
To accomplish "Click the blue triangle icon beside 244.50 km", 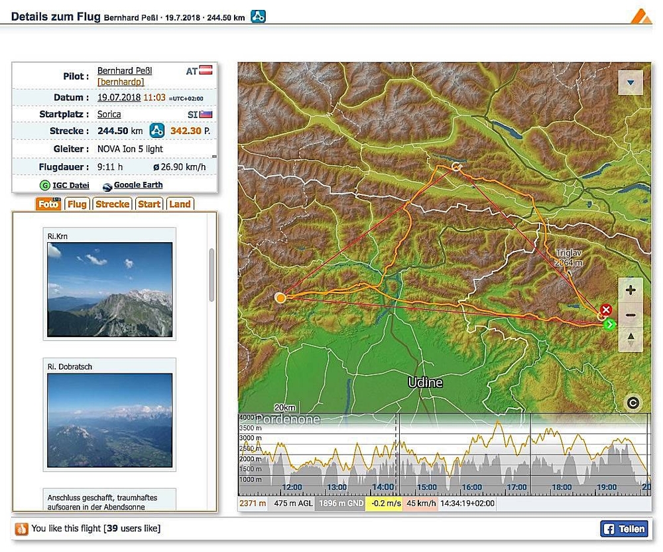I will click(157, 131).
